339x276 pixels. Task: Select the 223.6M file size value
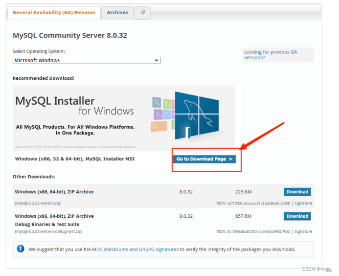click(244, 192)
